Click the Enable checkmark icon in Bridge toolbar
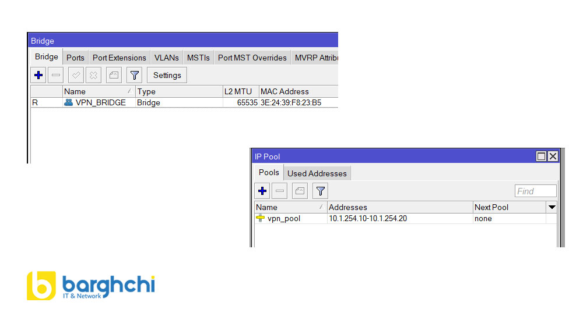 [76, 75]
